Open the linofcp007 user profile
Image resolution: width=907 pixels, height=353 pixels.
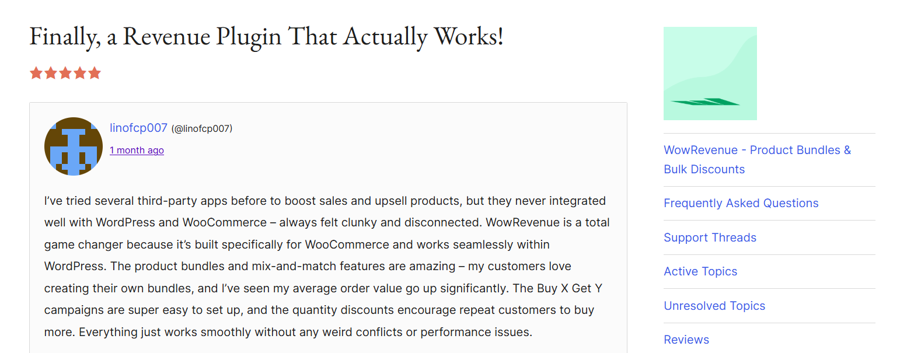click(x=138, y=128)
